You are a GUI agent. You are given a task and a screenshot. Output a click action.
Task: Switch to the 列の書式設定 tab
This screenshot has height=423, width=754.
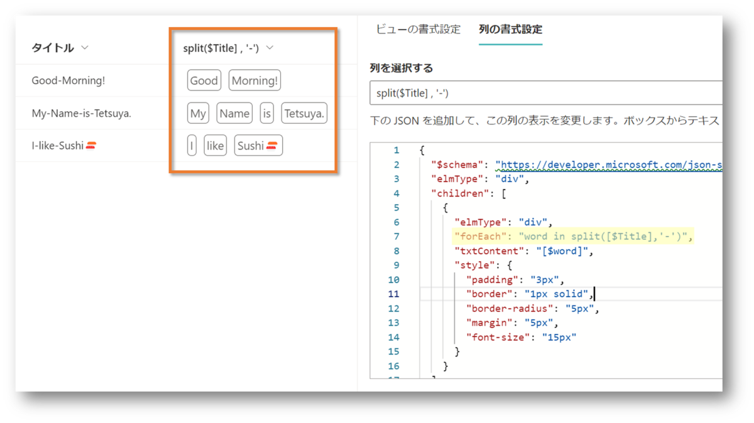coord(510,29)
